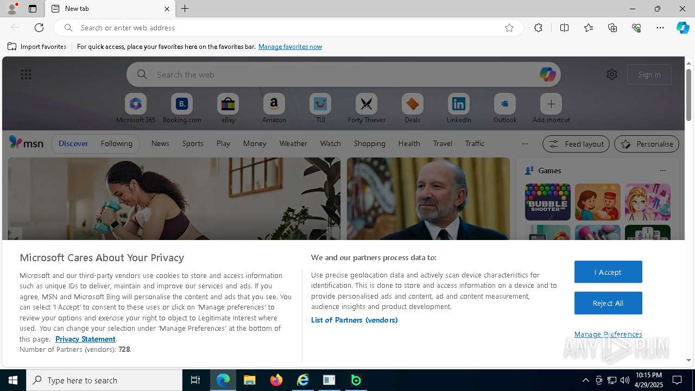Expand more MSN categories ellipsis
The image size is (695, 391).
pyautogui.click(x=525, y=144)
